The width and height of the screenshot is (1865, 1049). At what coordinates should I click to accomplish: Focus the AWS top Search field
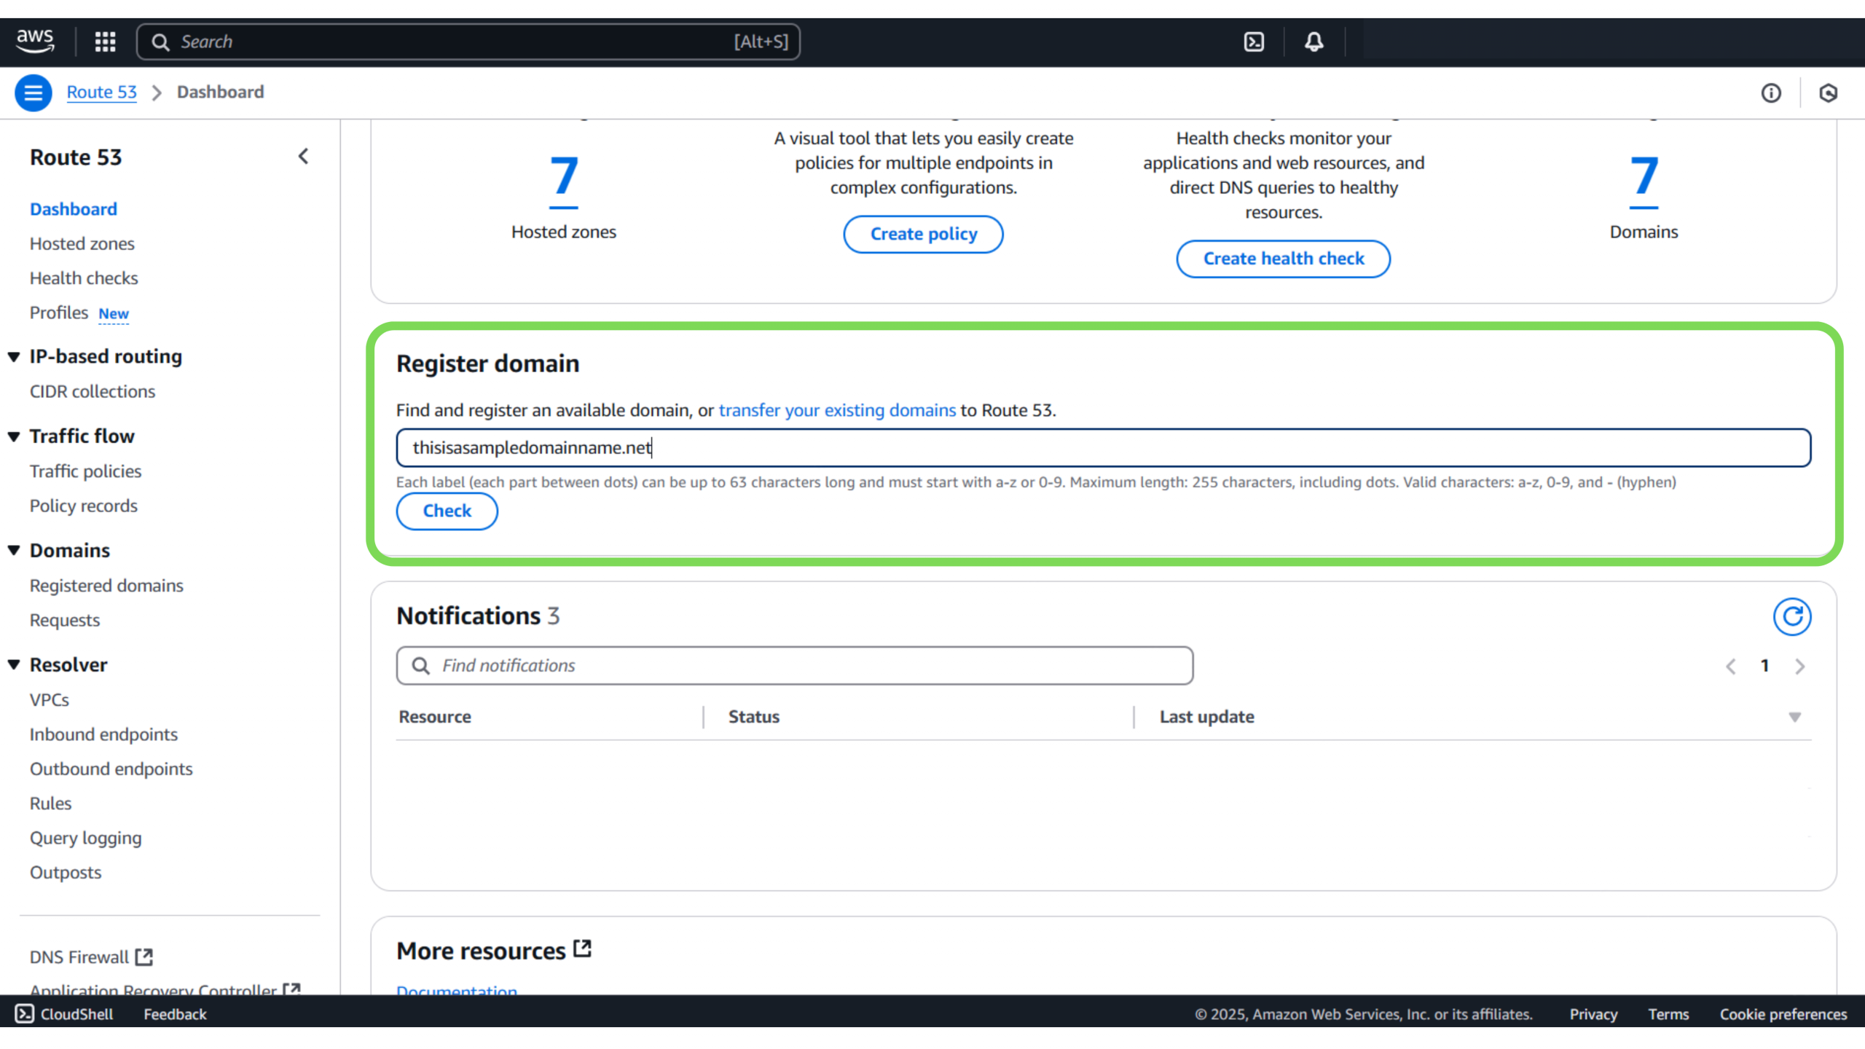coord(468,42)
